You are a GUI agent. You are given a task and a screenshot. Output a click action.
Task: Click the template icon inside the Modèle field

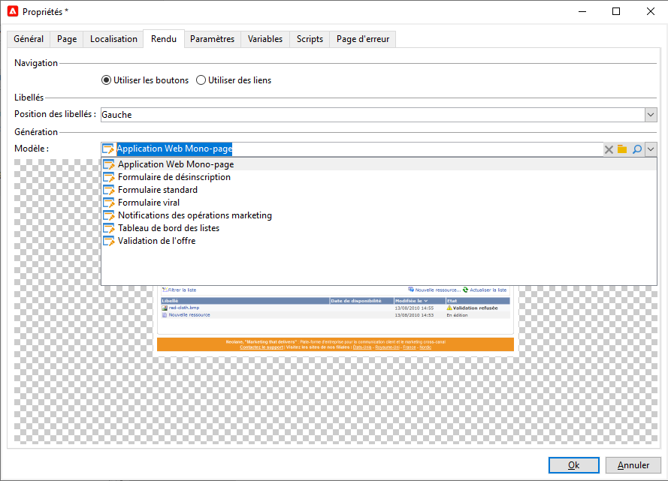tap(108, 149)
